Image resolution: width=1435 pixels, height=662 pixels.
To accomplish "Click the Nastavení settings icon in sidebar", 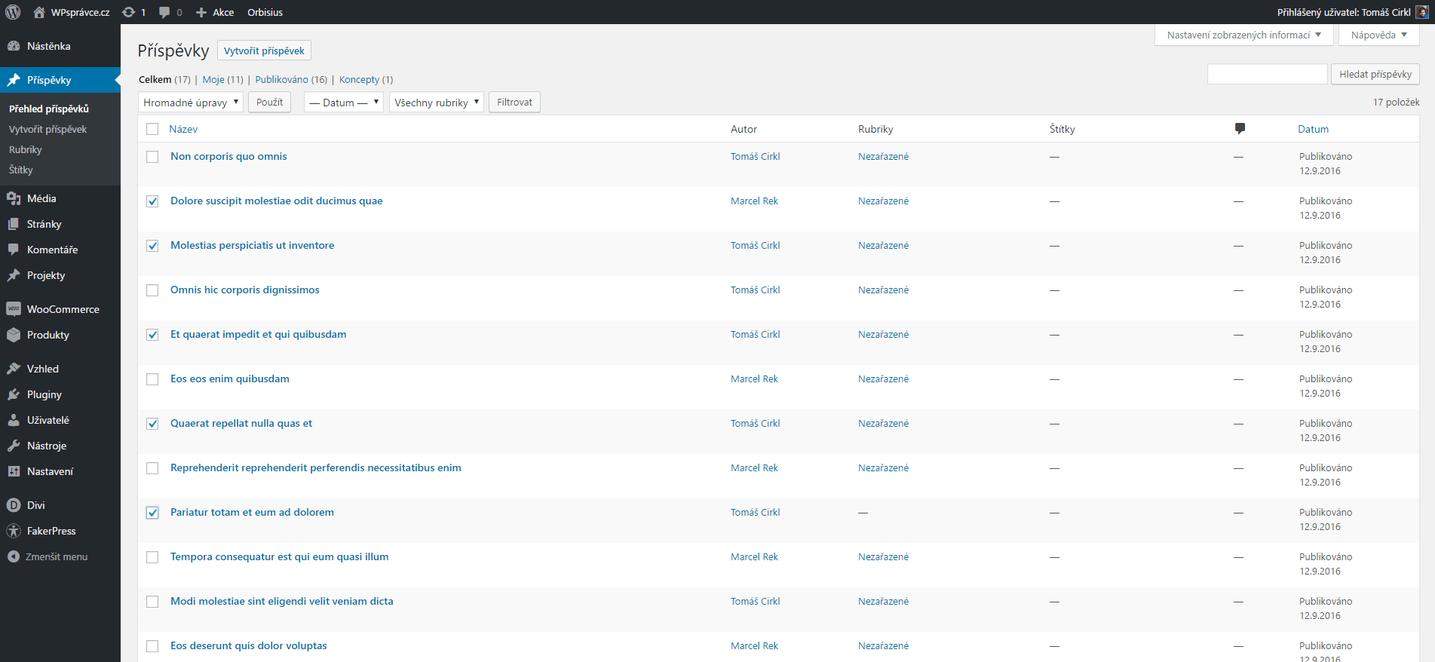I will point(14,471).
